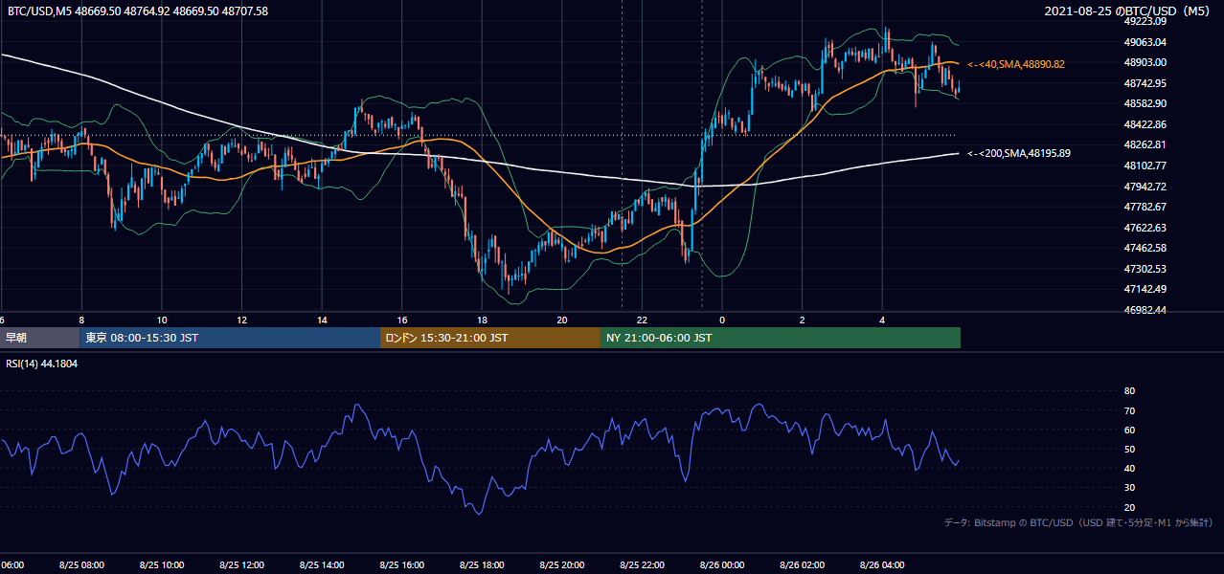Click the RSI(14) 44.1804 indicator label
The width and height of the screenshot is (1224, 574).
(42, 364)
